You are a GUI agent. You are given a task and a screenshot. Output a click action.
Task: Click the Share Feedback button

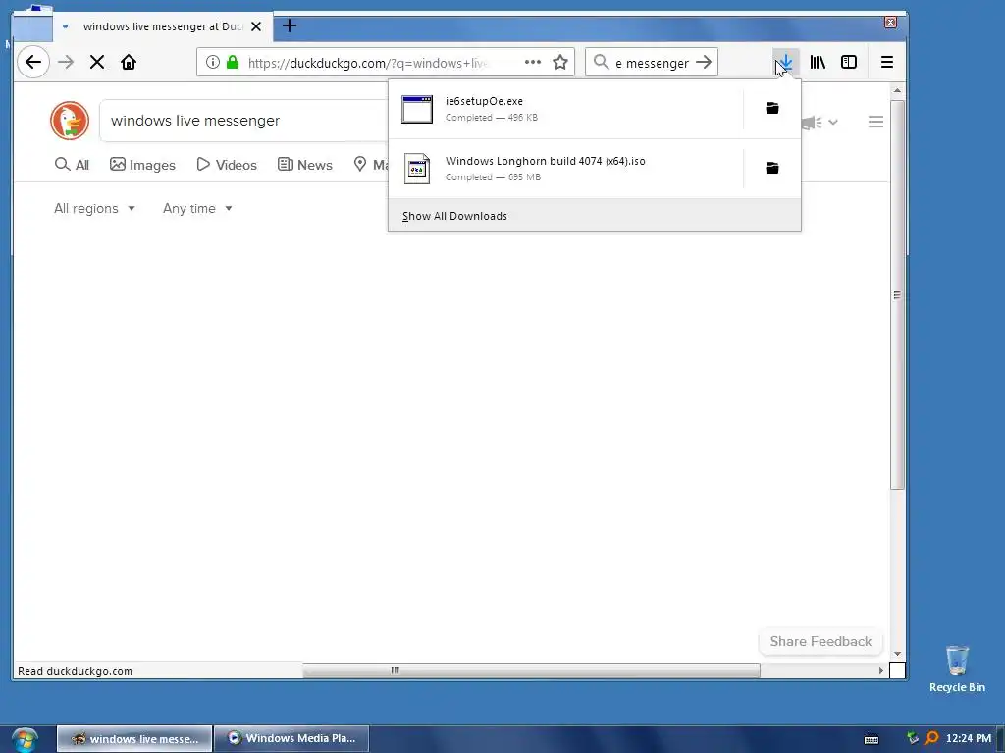pos(820,641)
